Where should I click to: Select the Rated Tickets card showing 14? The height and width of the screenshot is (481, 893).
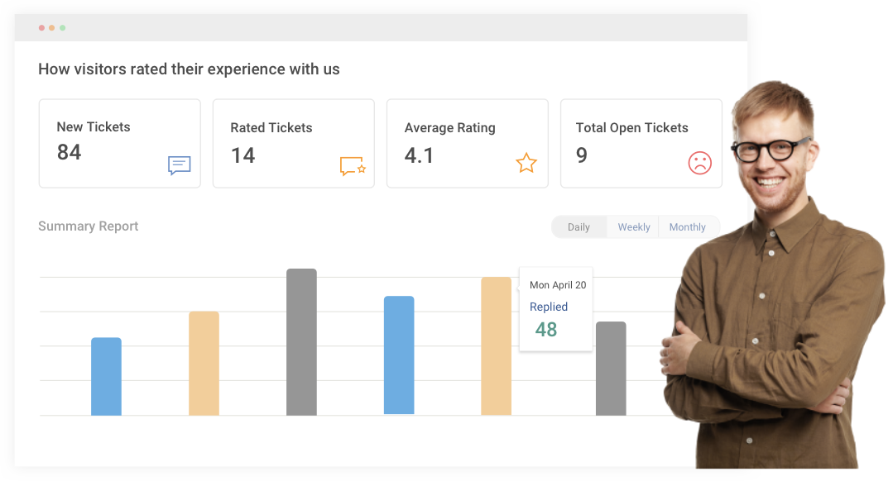click(x=293, y=142)
